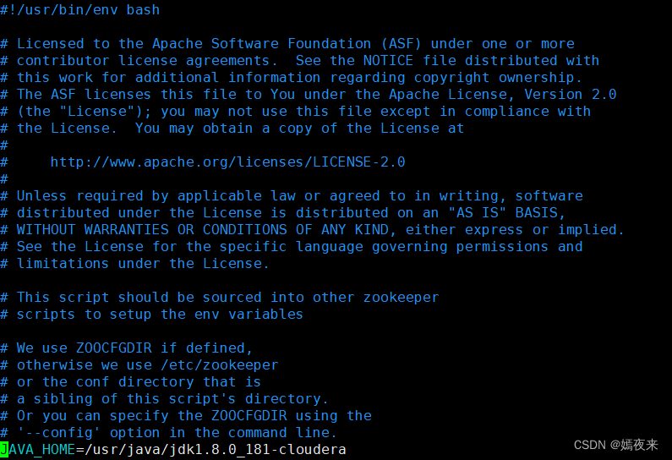Click the Apache license URL
The image size is (672, 460).
tap(227, 162)
